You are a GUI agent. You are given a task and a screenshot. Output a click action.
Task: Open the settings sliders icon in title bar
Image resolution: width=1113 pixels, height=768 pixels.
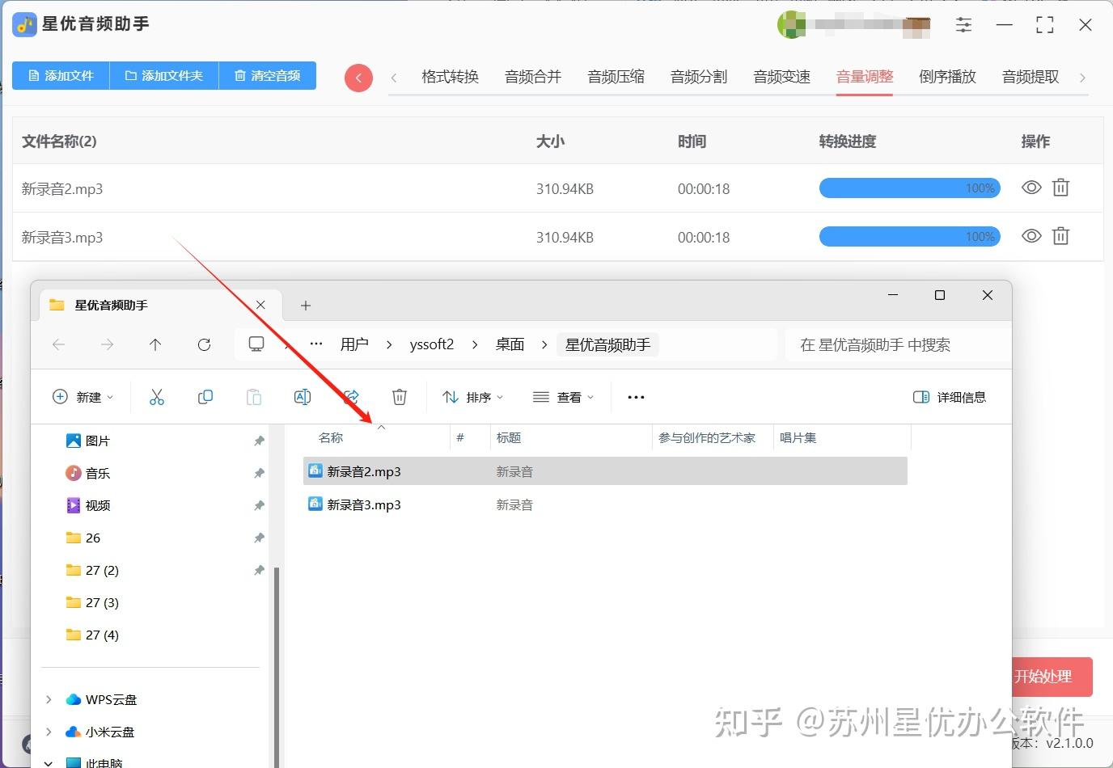(x=963, y=25)
